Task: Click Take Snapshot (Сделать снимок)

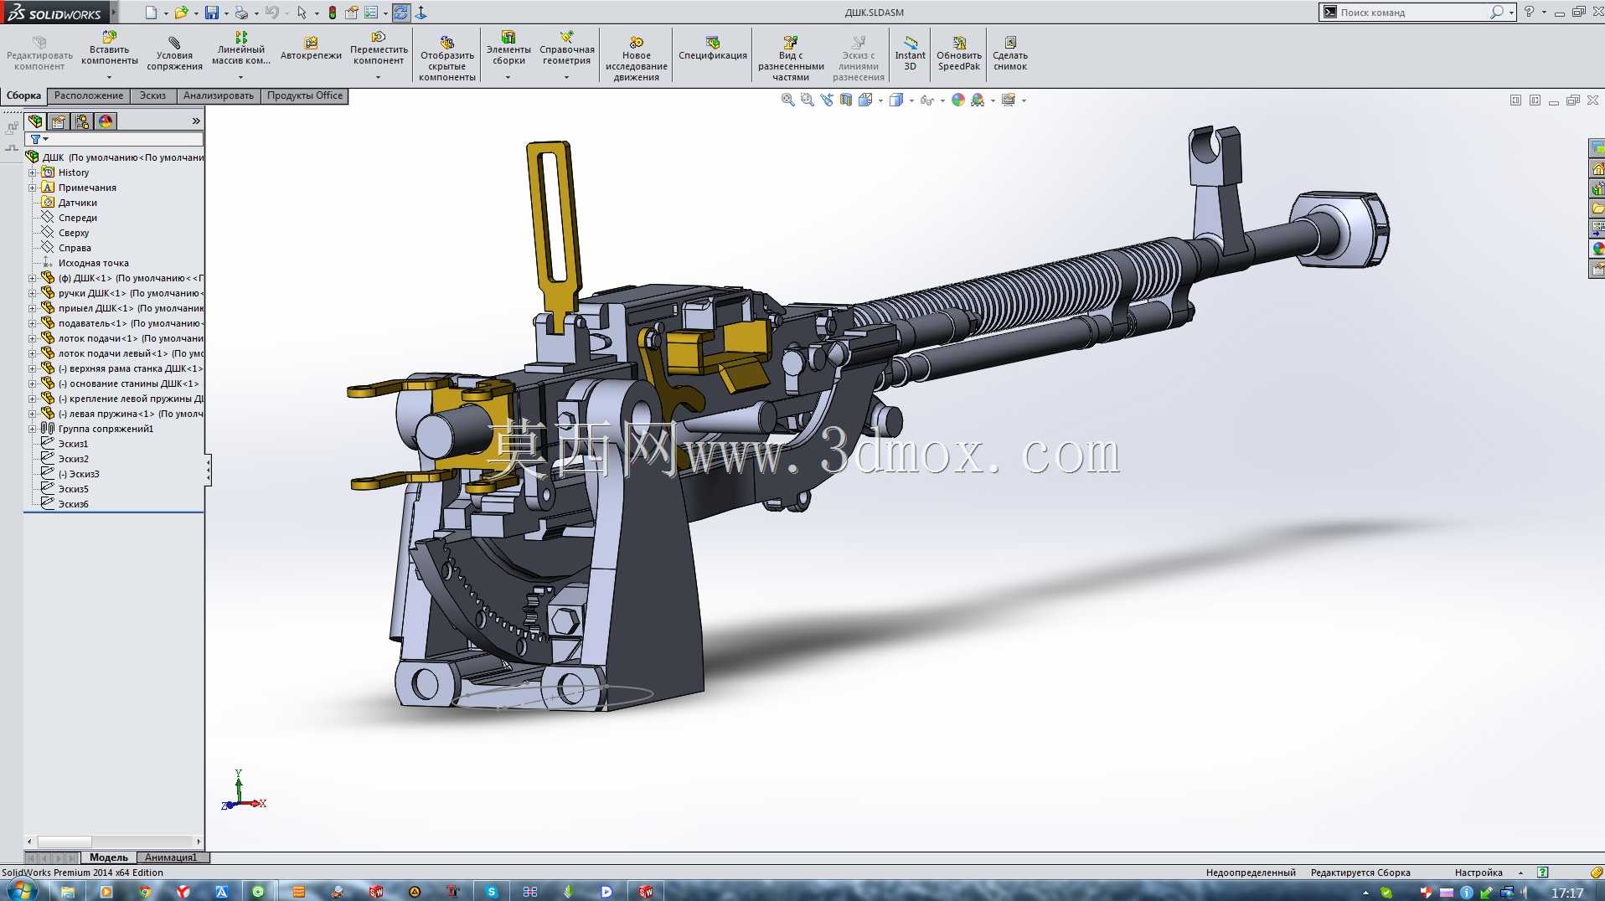Action: click(1009, 54)
